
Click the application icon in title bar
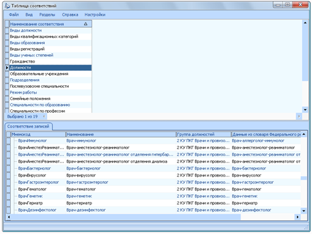7,6
